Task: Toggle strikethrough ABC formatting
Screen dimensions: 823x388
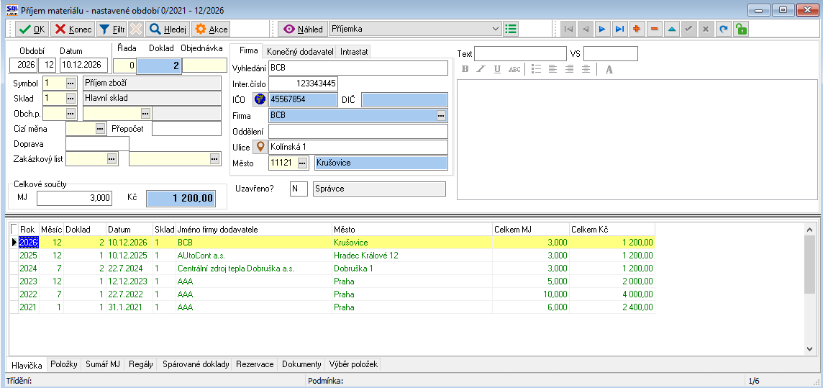Action: 515,69
